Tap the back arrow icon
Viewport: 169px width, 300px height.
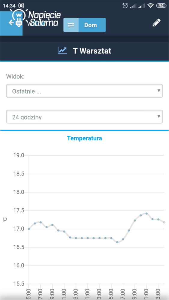(x=11, y=22)
